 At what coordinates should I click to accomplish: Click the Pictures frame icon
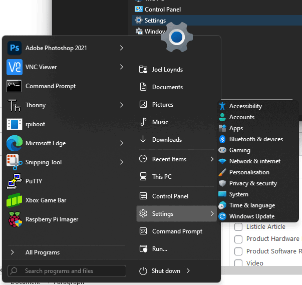[x=143, y=105]
